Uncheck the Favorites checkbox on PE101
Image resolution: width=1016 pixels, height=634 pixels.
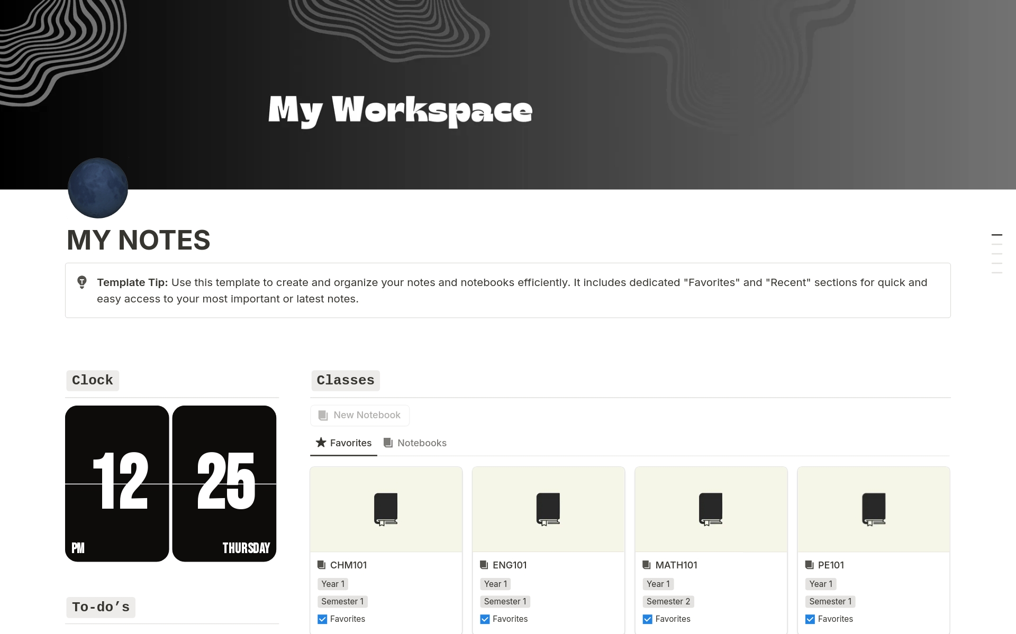pyautogui.click(x=810, y=619)
